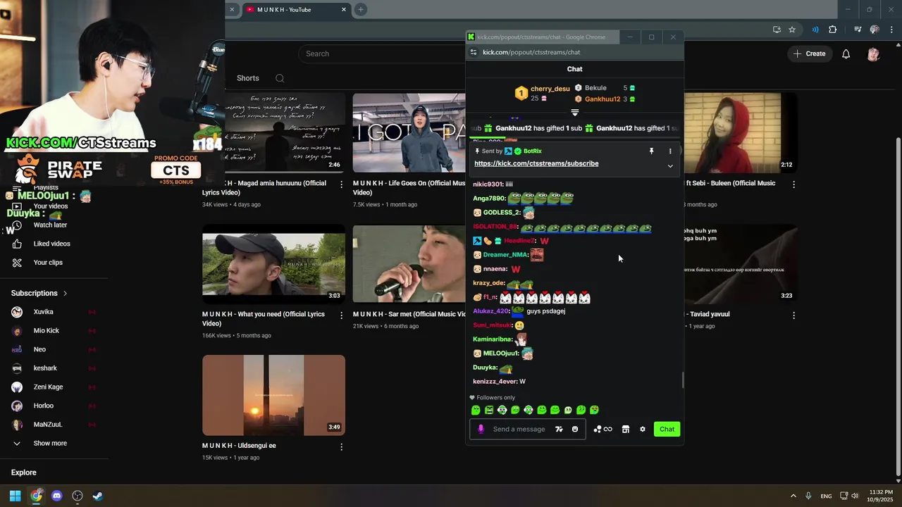Click cherry_desu in gift leaderboard
This screenshot has height=507, width=902.
point(550,89)
